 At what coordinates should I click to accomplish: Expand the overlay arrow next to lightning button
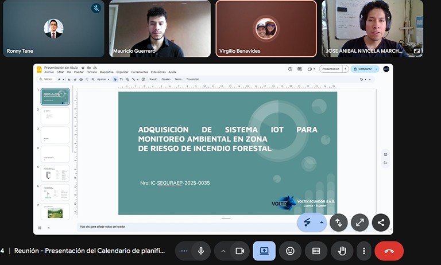(x=322, y=223)
